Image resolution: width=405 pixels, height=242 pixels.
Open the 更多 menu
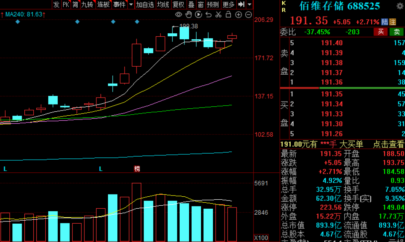[228, 4]
